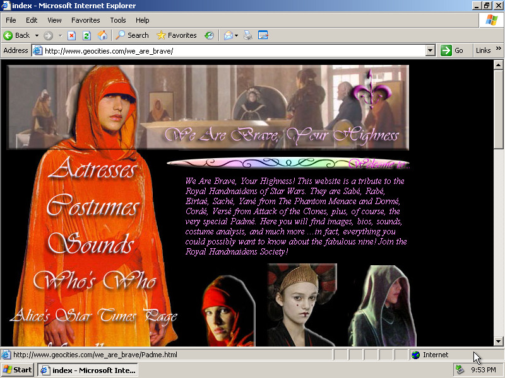Refresh the page with the Refresh icon
This screenshot has width=505, height=378.
click(x=86, y=35)
